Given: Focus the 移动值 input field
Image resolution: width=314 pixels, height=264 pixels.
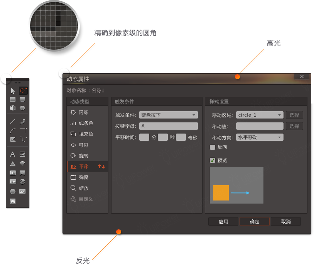Looking at the screenshot, I should [260, 126].
